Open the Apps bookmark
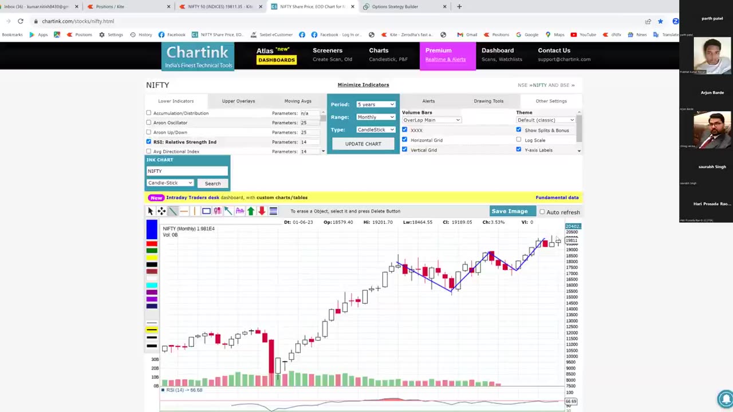Screen dimensions: 733x412 click(x=39, y=34)
